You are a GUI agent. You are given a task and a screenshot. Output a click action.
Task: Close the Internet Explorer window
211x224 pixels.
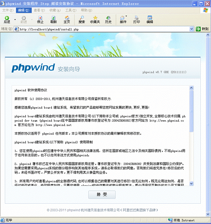click(207, 4)
